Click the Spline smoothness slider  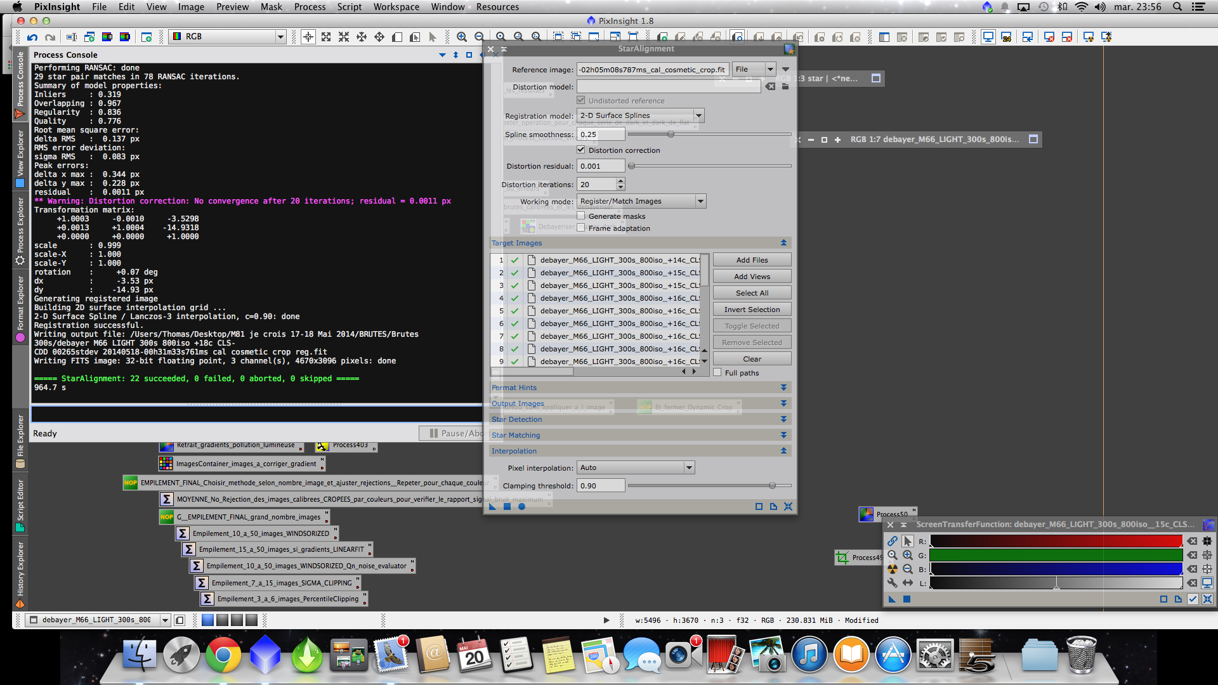pyautogui.click(x=671, y=134)
